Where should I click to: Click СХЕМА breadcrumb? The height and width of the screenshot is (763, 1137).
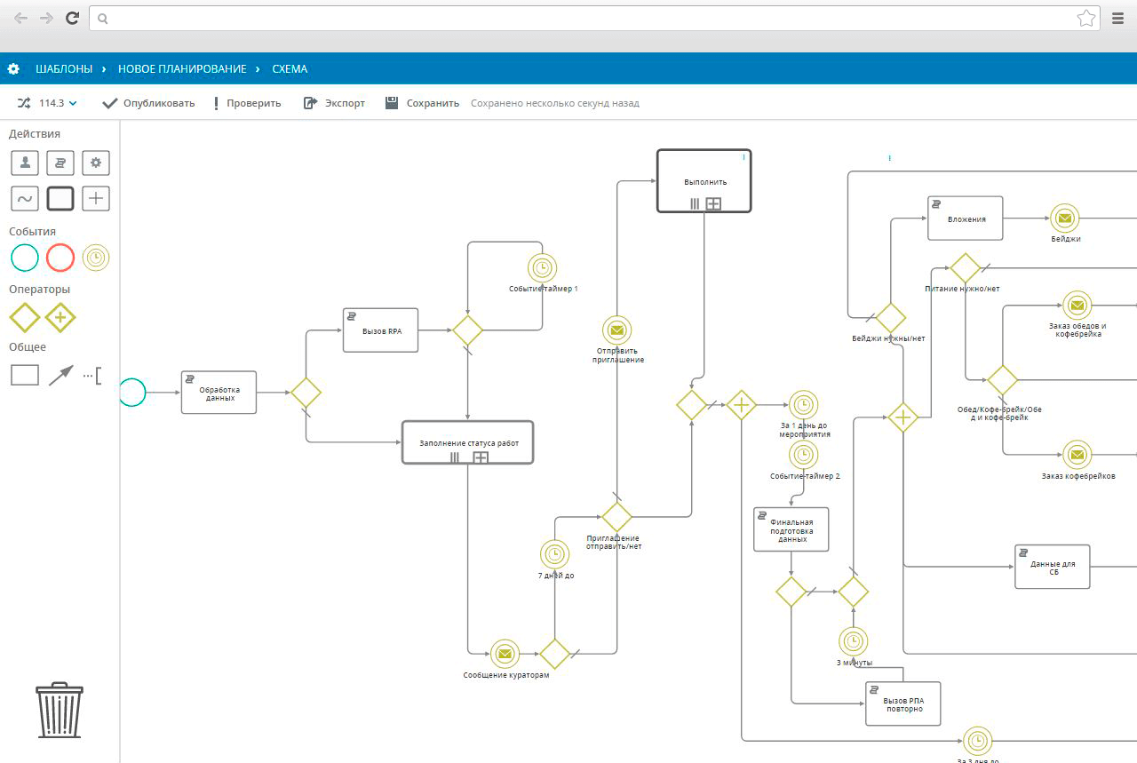tap(290, 68)
